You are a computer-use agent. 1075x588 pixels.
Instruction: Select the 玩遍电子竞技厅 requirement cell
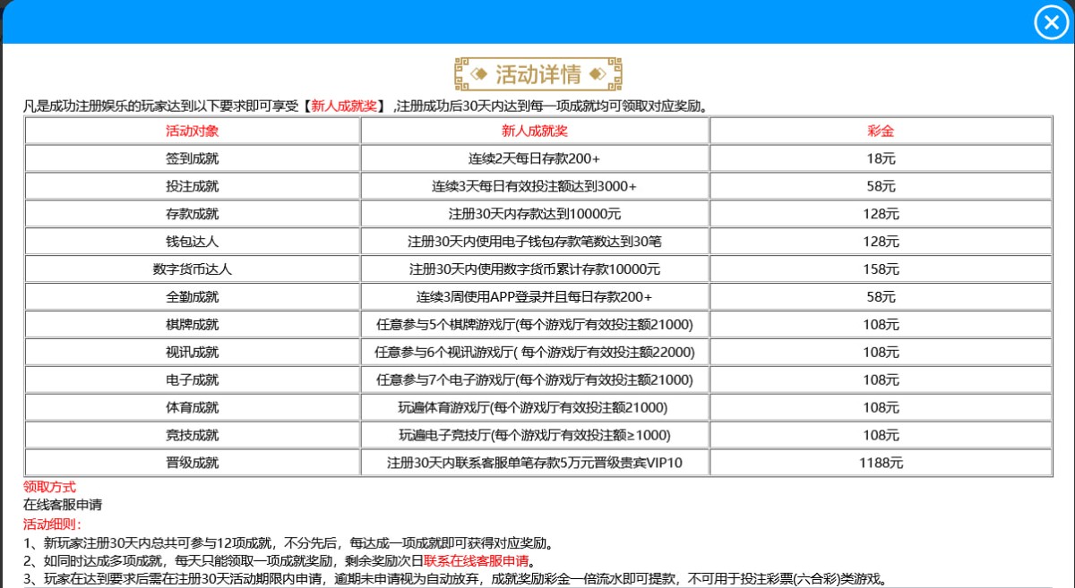tap(535, 435)
